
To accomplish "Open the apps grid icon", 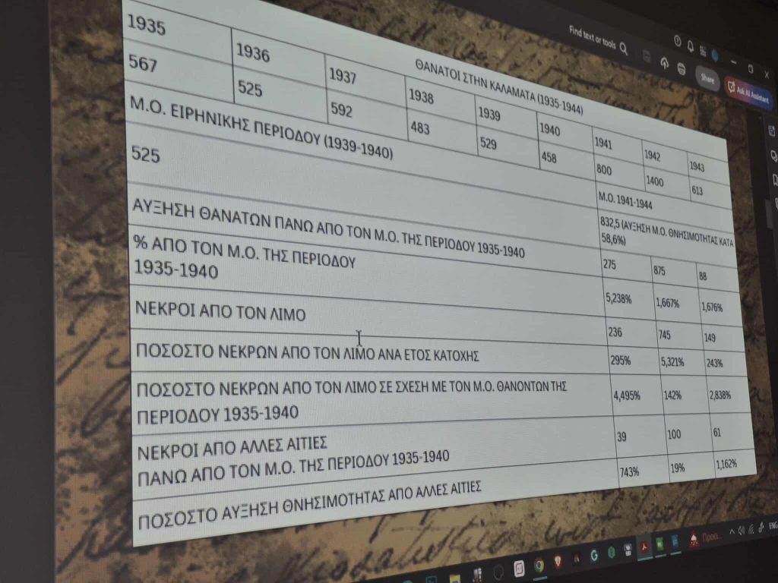I will click(x=703, y=49).
